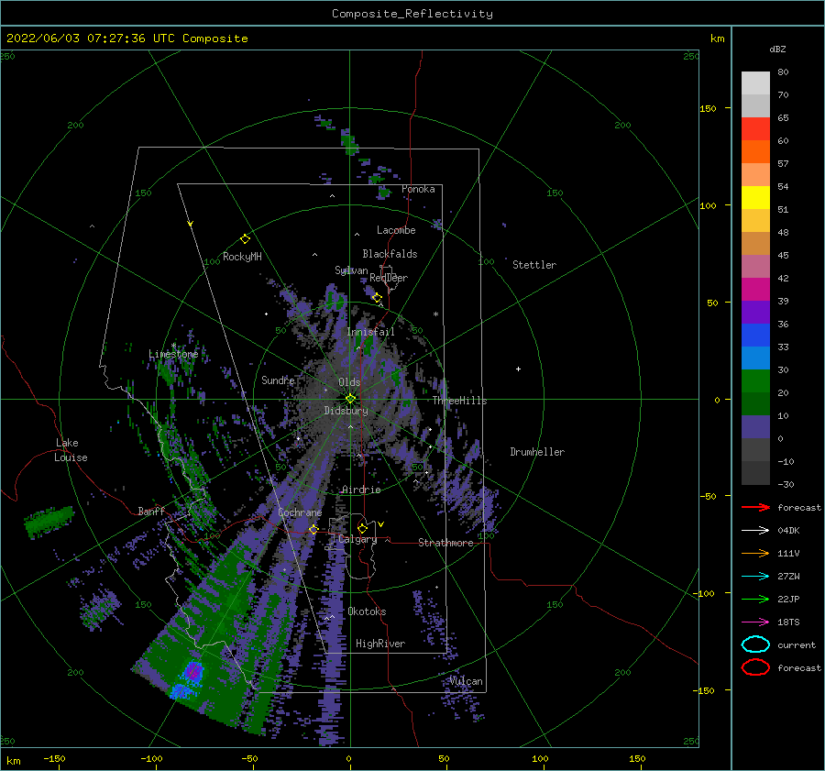Click the Blackfalds label
Screen dimensions: 825x771
point(390,254)
